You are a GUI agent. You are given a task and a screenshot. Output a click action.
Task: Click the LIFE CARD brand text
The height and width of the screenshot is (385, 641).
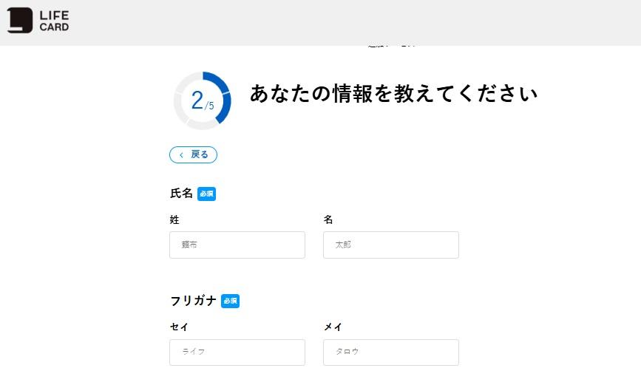click(54, 21)
